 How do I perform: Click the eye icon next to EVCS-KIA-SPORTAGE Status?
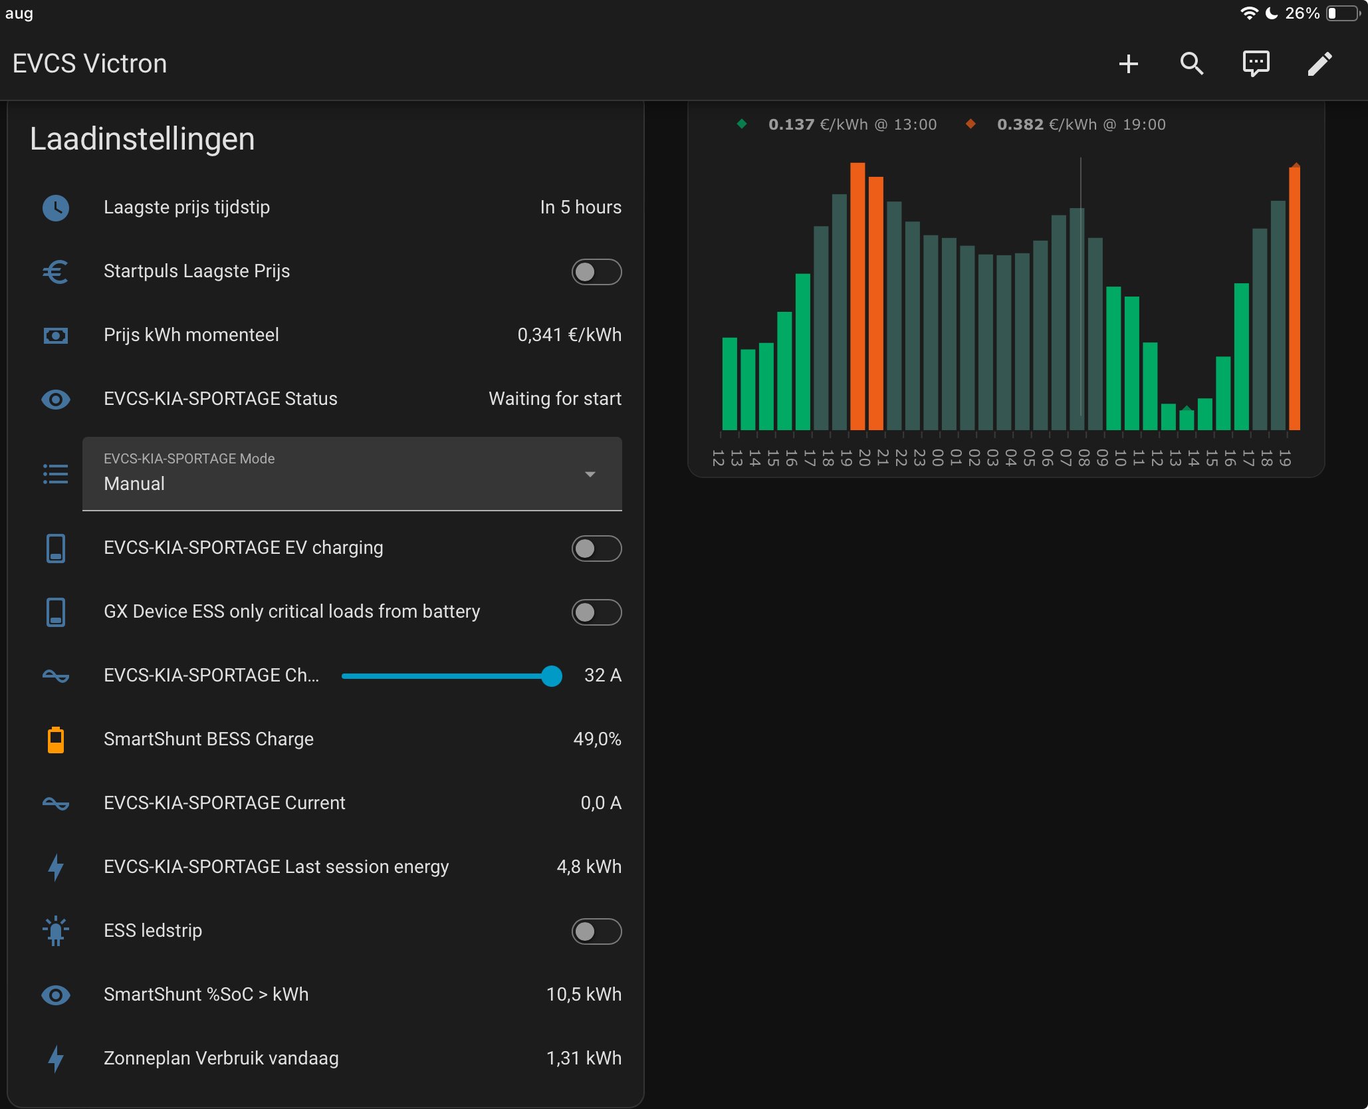coord(56,399)
